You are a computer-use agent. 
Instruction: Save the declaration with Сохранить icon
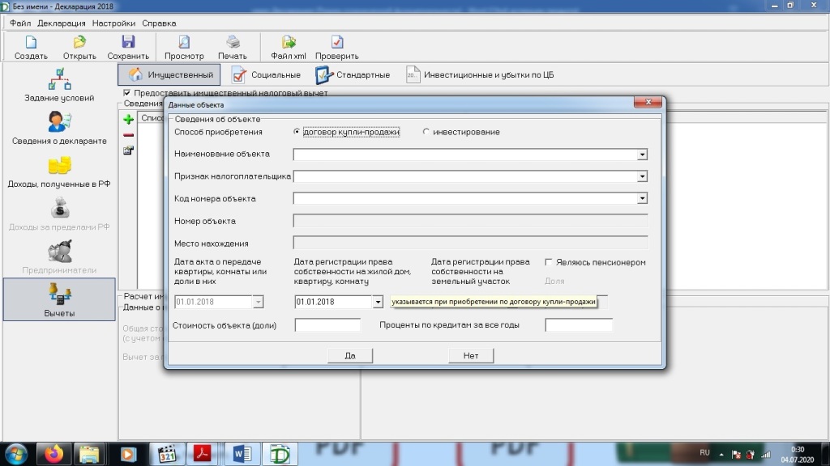pyautogui.click(x=128, y=43)
